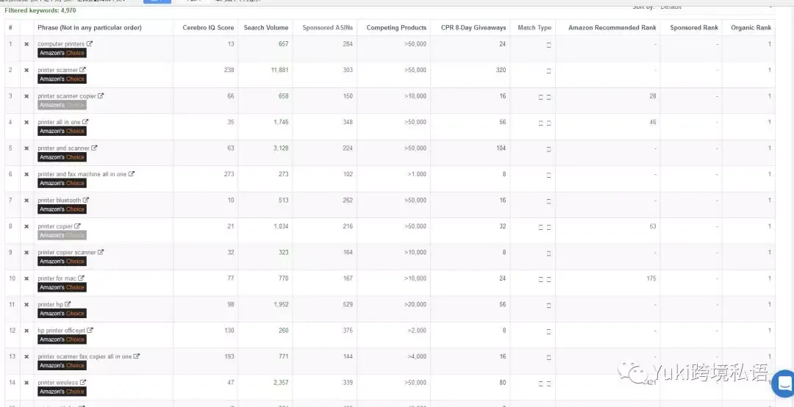
Task: Open external link for 'printer scanner copier'
Action: pyautogui.click(x=101, y=96)
